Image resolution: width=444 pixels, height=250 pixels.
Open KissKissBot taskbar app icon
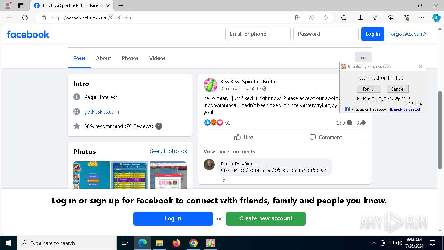point(211,243)
